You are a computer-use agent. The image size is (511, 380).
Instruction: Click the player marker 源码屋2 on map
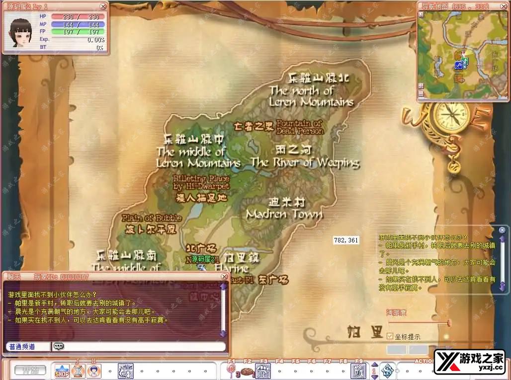point(203,259)
